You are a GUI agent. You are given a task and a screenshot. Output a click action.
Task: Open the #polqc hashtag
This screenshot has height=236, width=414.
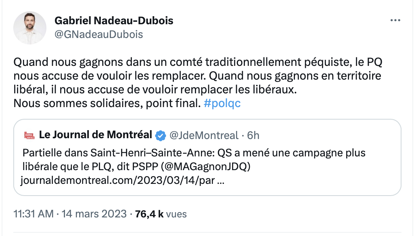(222, 103)
